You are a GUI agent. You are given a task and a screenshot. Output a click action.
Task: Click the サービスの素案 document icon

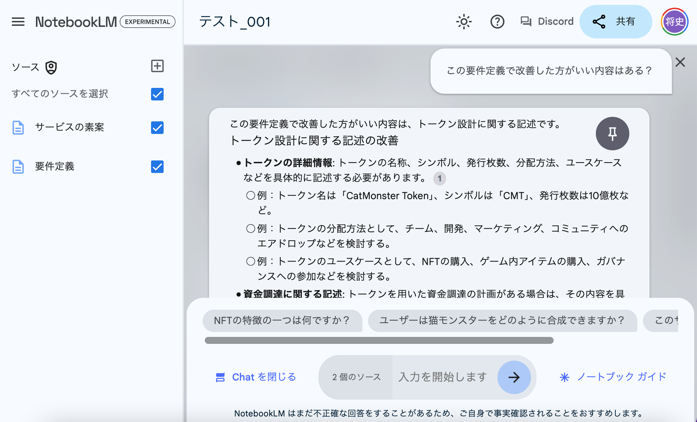point(18,128)
